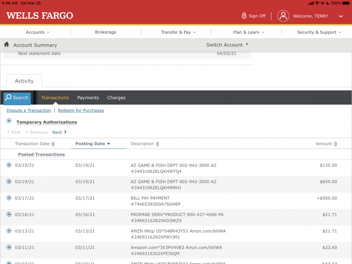The image size is (352, 264).
Task: Expand the 03/13/21 AMZN Mktp transaction
Action: point(9,231)
